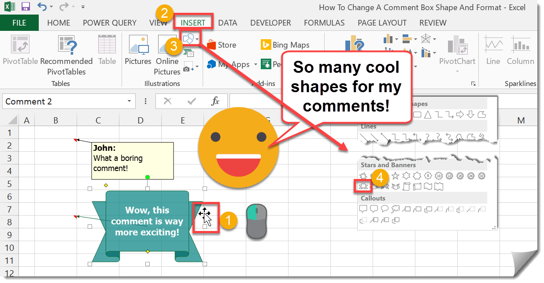
Task: Select column D header
Action: [140, 120]
